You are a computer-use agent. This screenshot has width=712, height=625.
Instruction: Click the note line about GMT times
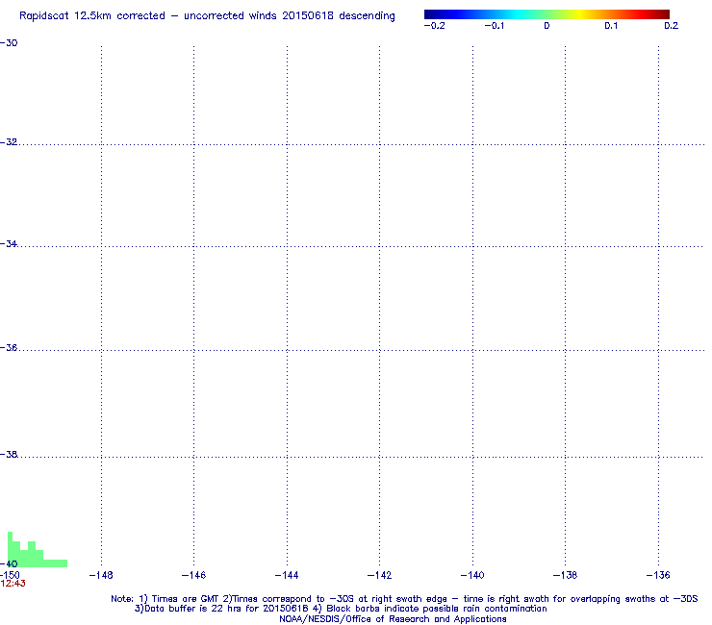click(404, 599)
